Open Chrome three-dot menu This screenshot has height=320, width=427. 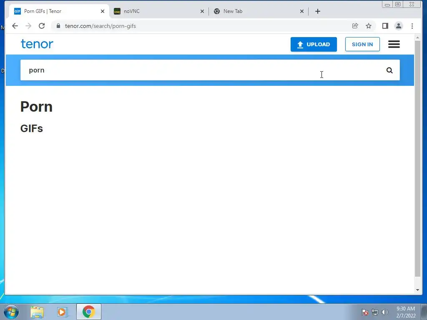(x=412, y=26)
